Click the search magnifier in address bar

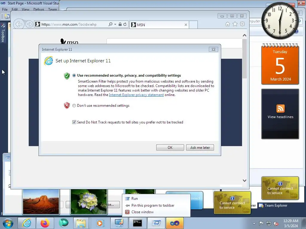coord(110,24)
